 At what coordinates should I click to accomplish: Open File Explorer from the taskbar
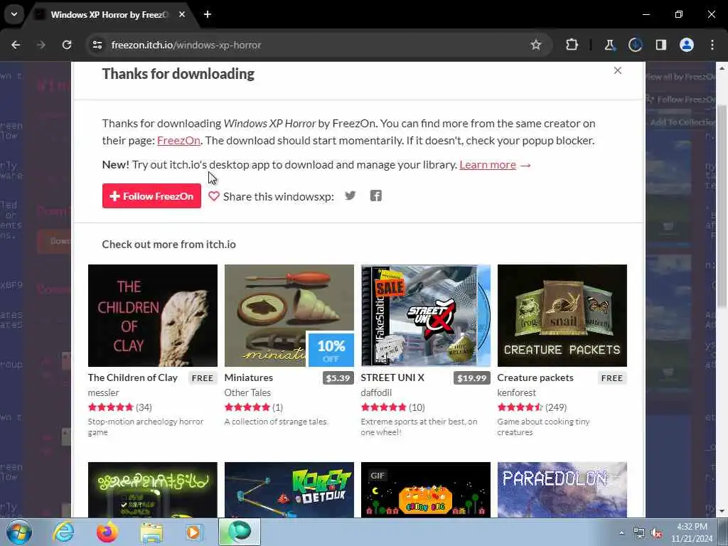pyautogui.click(x=151, y=532)
